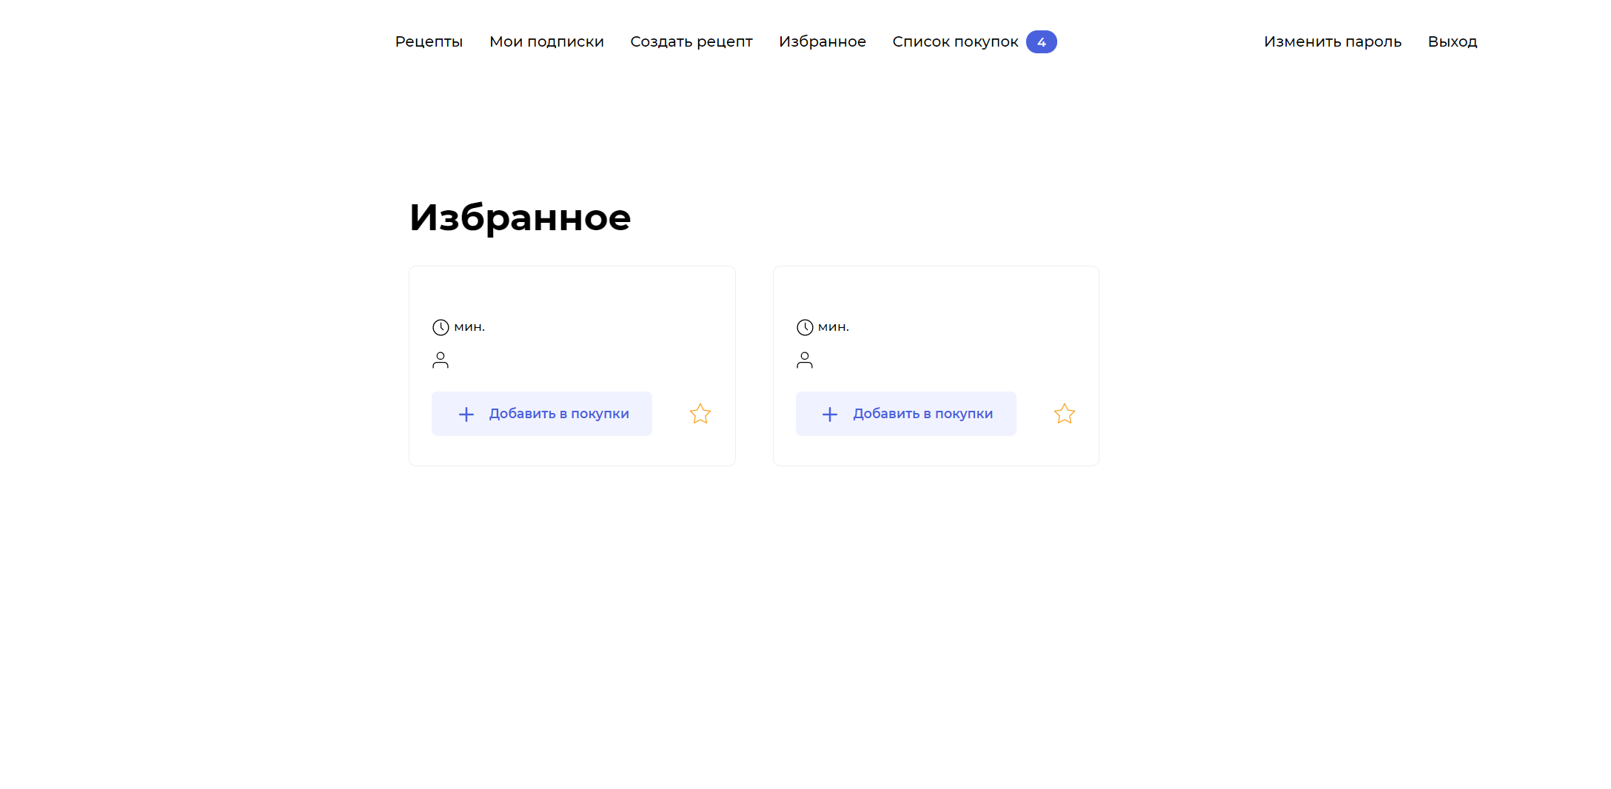Click the author person icon in the first card

coord(441,360)
